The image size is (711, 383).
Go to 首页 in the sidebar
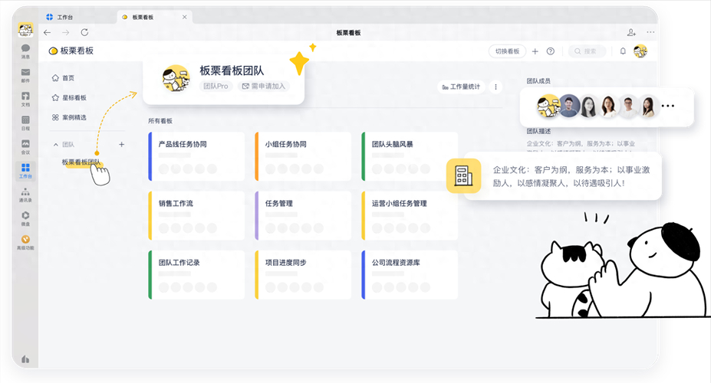pos(63,78)
